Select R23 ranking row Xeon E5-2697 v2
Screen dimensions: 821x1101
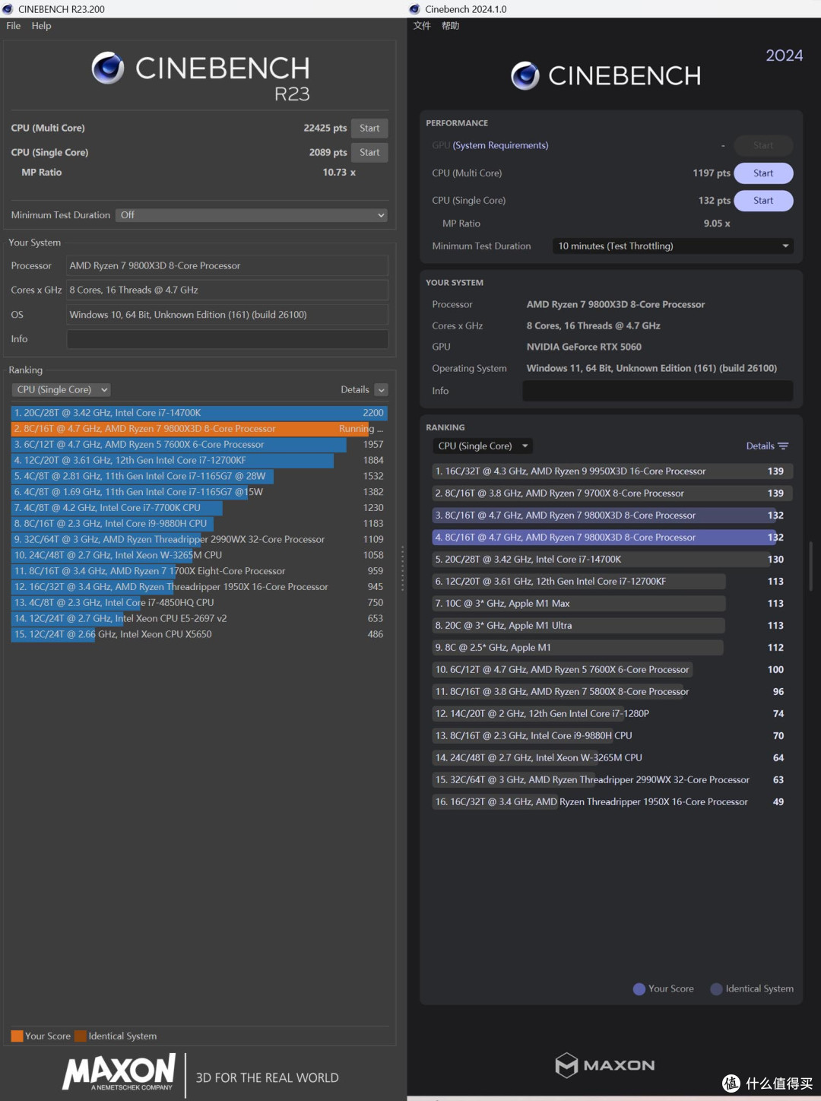(x=199, y=619)
